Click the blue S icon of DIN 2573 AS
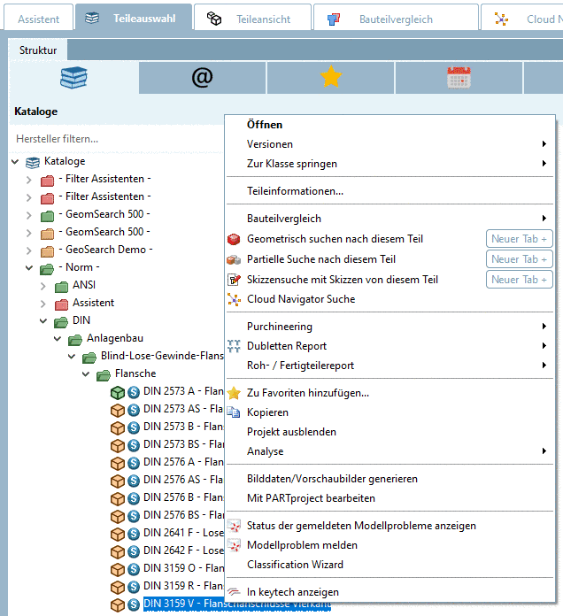Viewport: 563px width, 616px height. [x=134, y=410]
